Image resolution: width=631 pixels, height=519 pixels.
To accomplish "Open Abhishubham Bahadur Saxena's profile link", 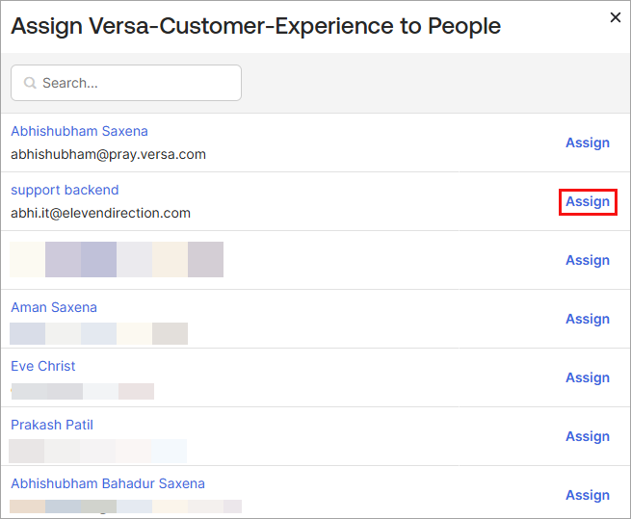I will pyautogui.click(x=108, y=483).
